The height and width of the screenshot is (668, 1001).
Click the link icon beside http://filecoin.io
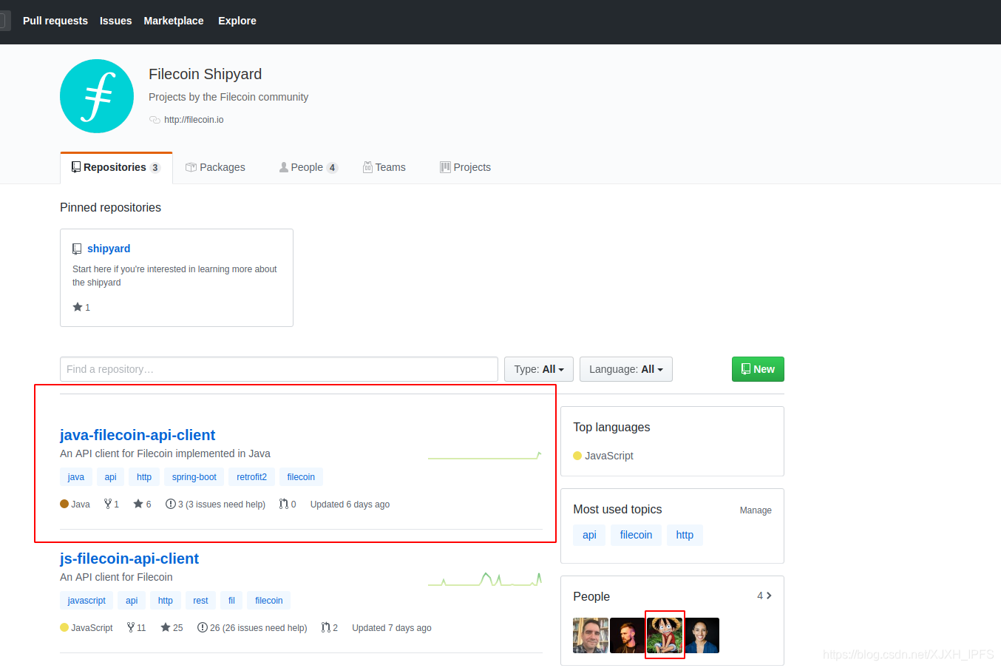pyautogui.click(x=155, y=120)
